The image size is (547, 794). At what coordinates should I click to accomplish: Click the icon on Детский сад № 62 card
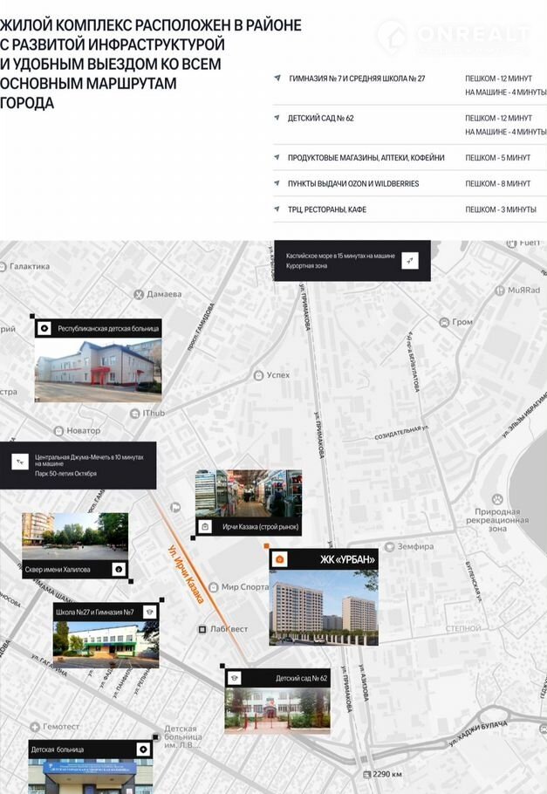[235, 678]
